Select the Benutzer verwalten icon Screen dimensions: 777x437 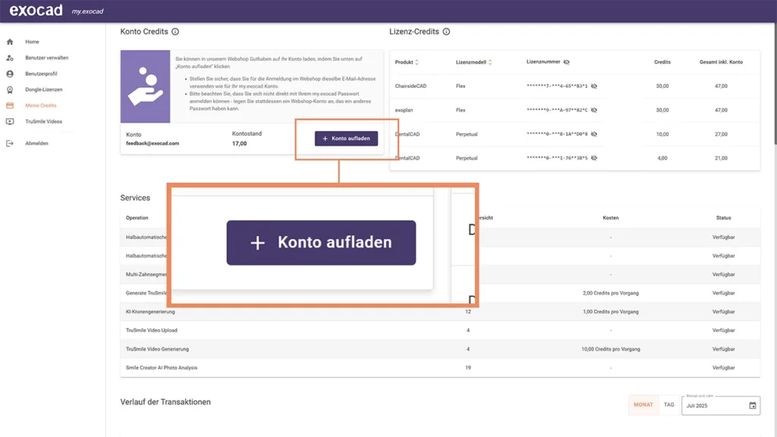coord(8,58)
